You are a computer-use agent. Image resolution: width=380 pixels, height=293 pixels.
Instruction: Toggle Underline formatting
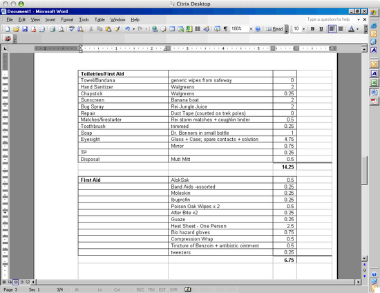(x=321, y=29)
